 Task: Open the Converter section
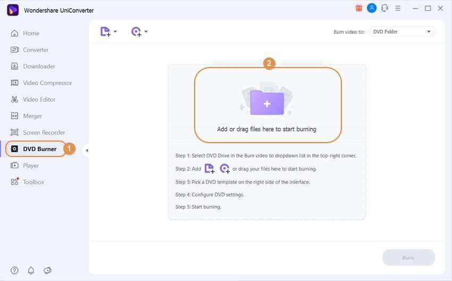point(36,50)
